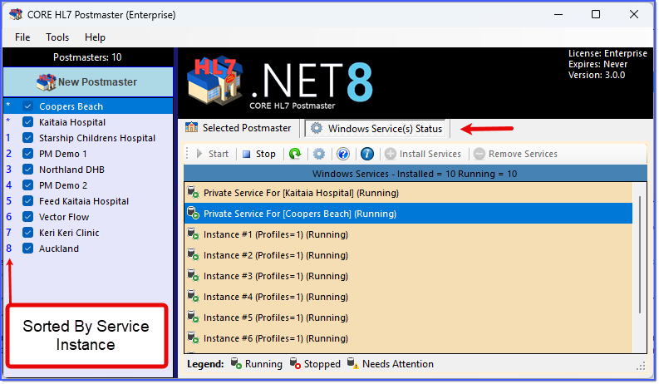This screenshot has height=384, width=659.
Task: Switch to Windows Service(s) Status tab
Action: pyautogui.click(x=376, y=129)
